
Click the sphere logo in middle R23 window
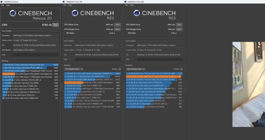[x=75, y=13]
